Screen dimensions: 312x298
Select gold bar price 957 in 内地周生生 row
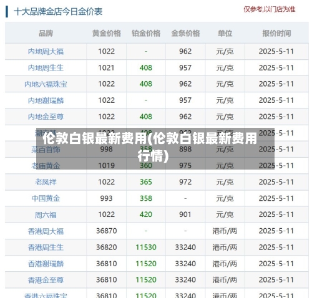point(185,68)
